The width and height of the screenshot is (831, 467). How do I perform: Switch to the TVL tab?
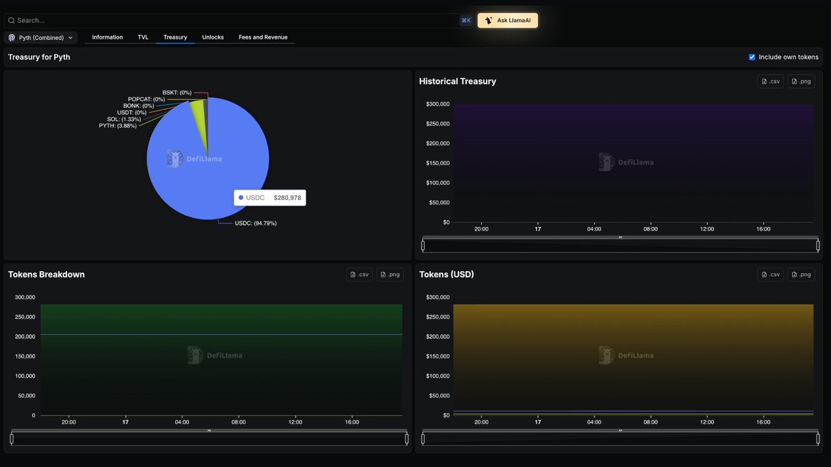pos(143,37)
